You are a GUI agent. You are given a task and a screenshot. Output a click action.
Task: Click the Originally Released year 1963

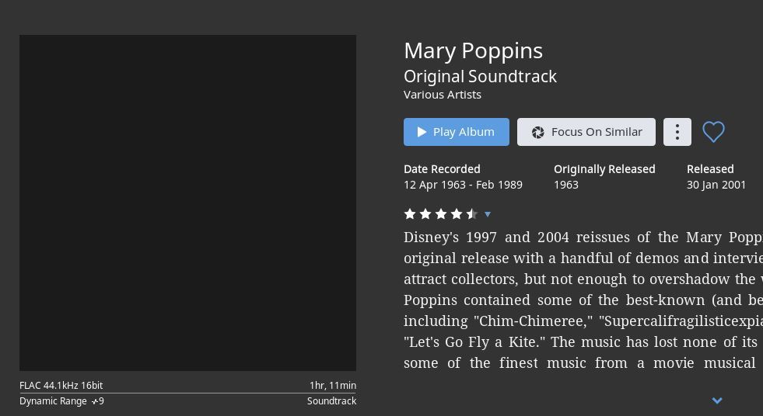click(566, 185)
